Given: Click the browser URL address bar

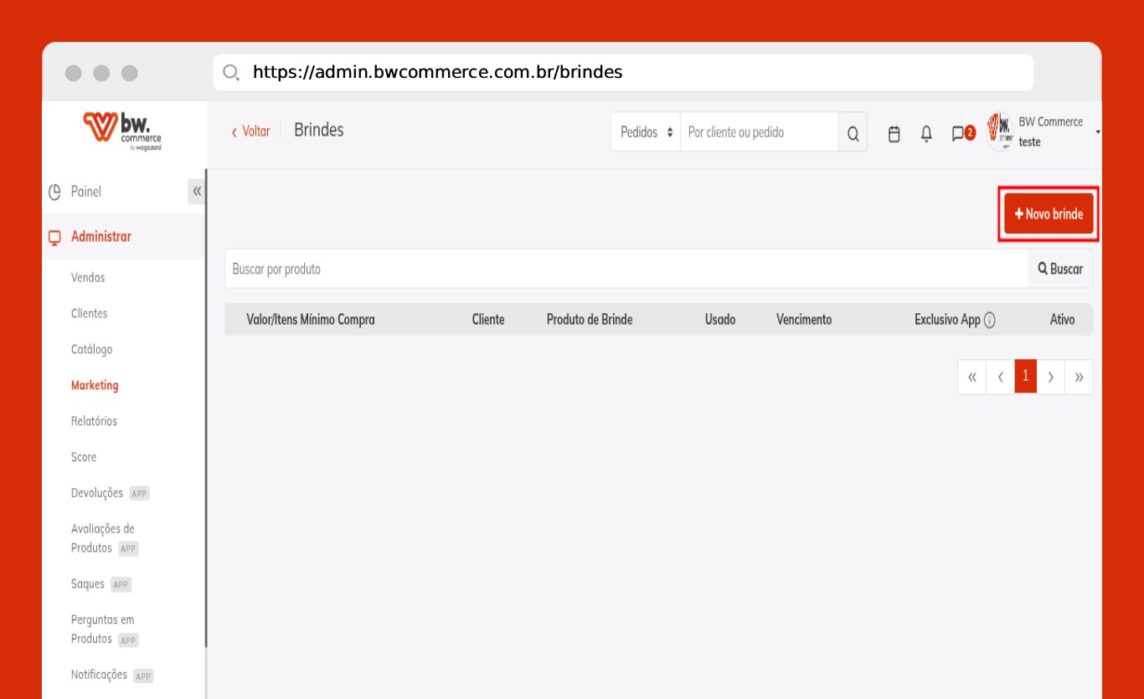Looking at the screenshot, I should pyautogui.click(x=622, y=73).
